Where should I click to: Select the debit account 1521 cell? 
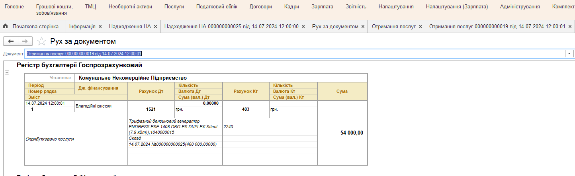(151, 109)
